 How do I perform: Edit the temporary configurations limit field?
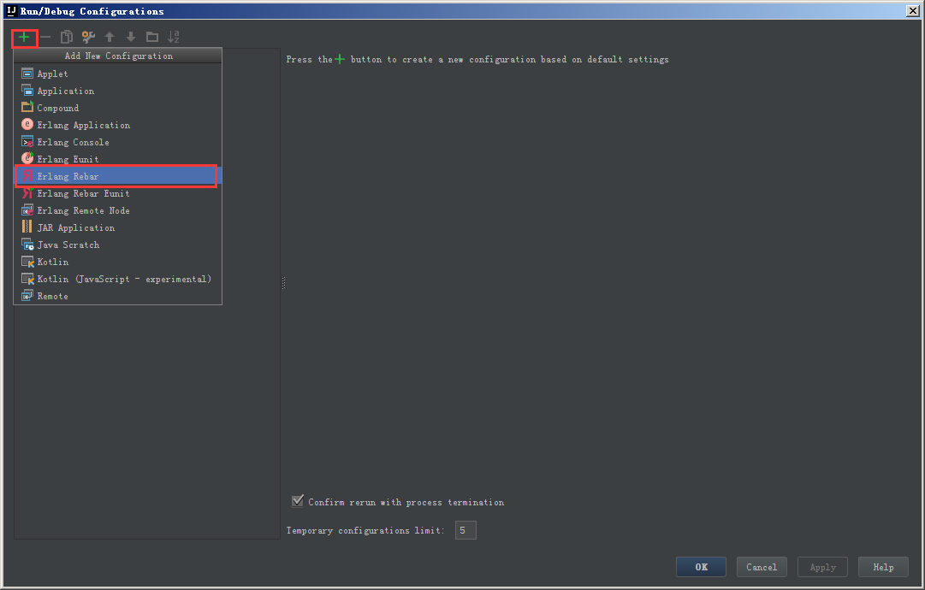pyautogui.click(x=465, y=529)
